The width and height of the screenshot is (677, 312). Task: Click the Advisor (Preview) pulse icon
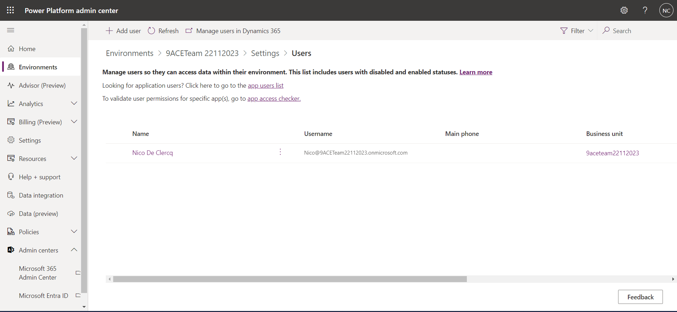pos(11,85)
